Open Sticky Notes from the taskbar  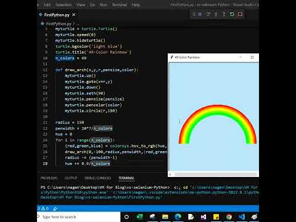[216, 217]
